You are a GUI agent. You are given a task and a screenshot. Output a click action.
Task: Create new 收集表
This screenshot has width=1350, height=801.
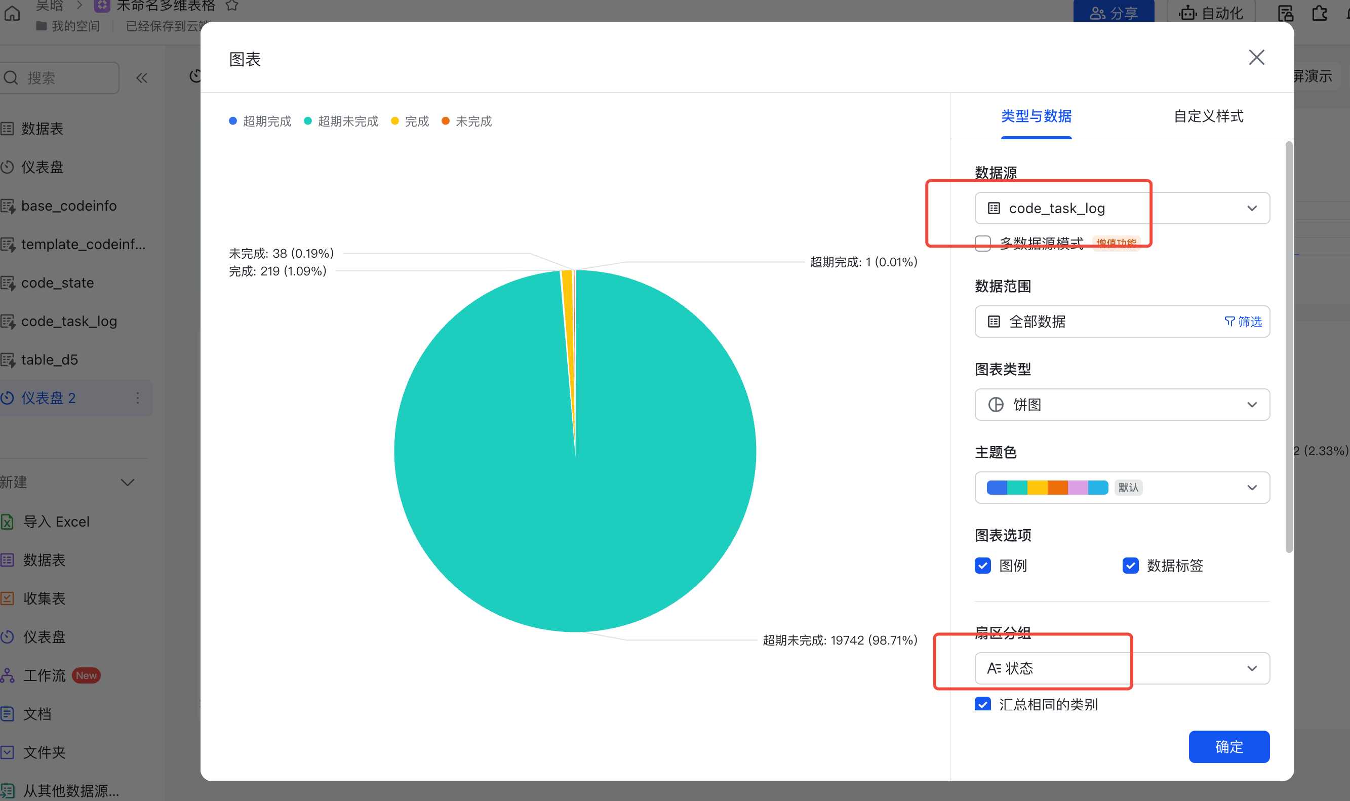click(x=44, y=598)
